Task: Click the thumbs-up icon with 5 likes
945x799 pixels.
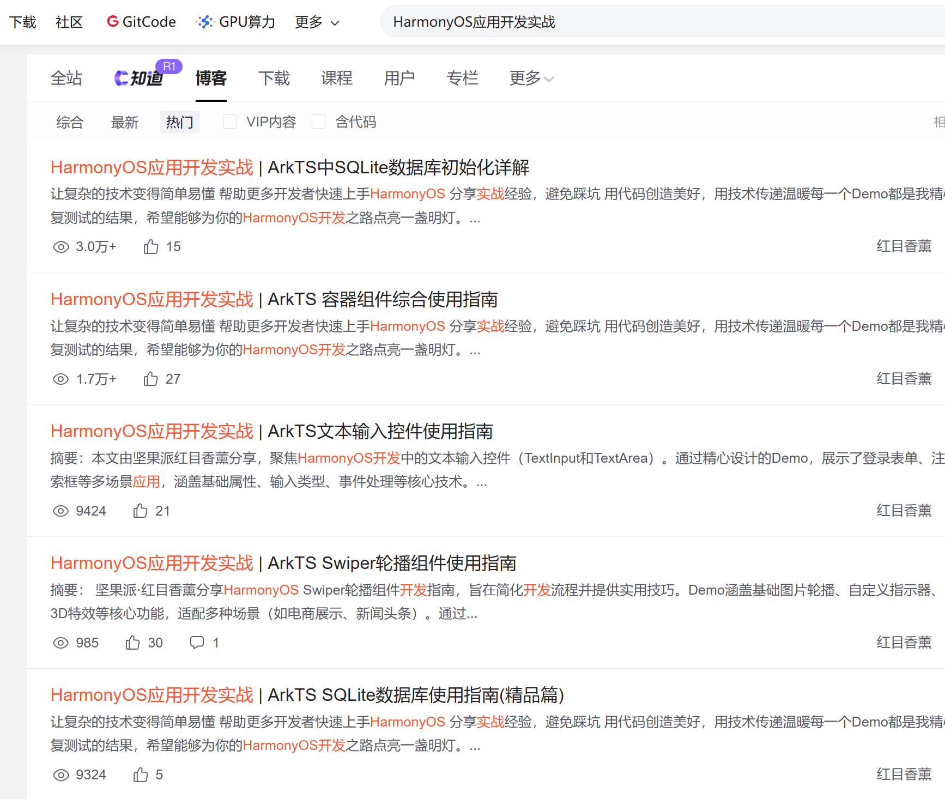Action: [141, 774]
